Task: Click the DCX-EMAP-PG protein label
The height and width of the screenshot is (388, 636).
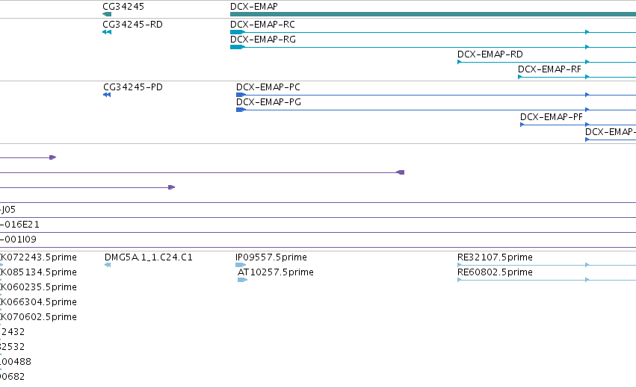Action: tap(268, 102)
